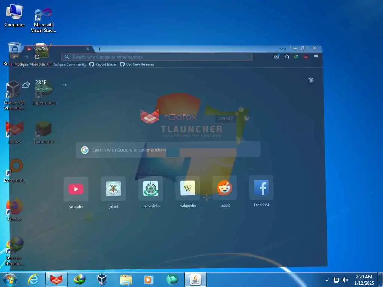Launch Internet Explorer from the taskbar

[33, 280]
